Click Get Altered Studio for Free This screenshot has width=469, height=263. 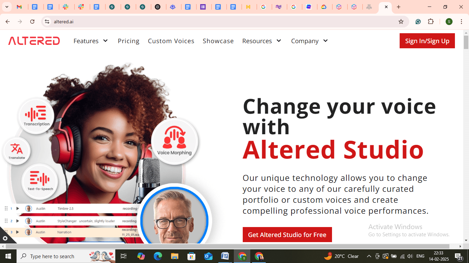click(287, 235)
